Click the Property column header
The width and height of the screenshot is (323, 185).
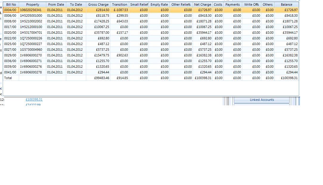pyautogui.click(x=33, y=4)
